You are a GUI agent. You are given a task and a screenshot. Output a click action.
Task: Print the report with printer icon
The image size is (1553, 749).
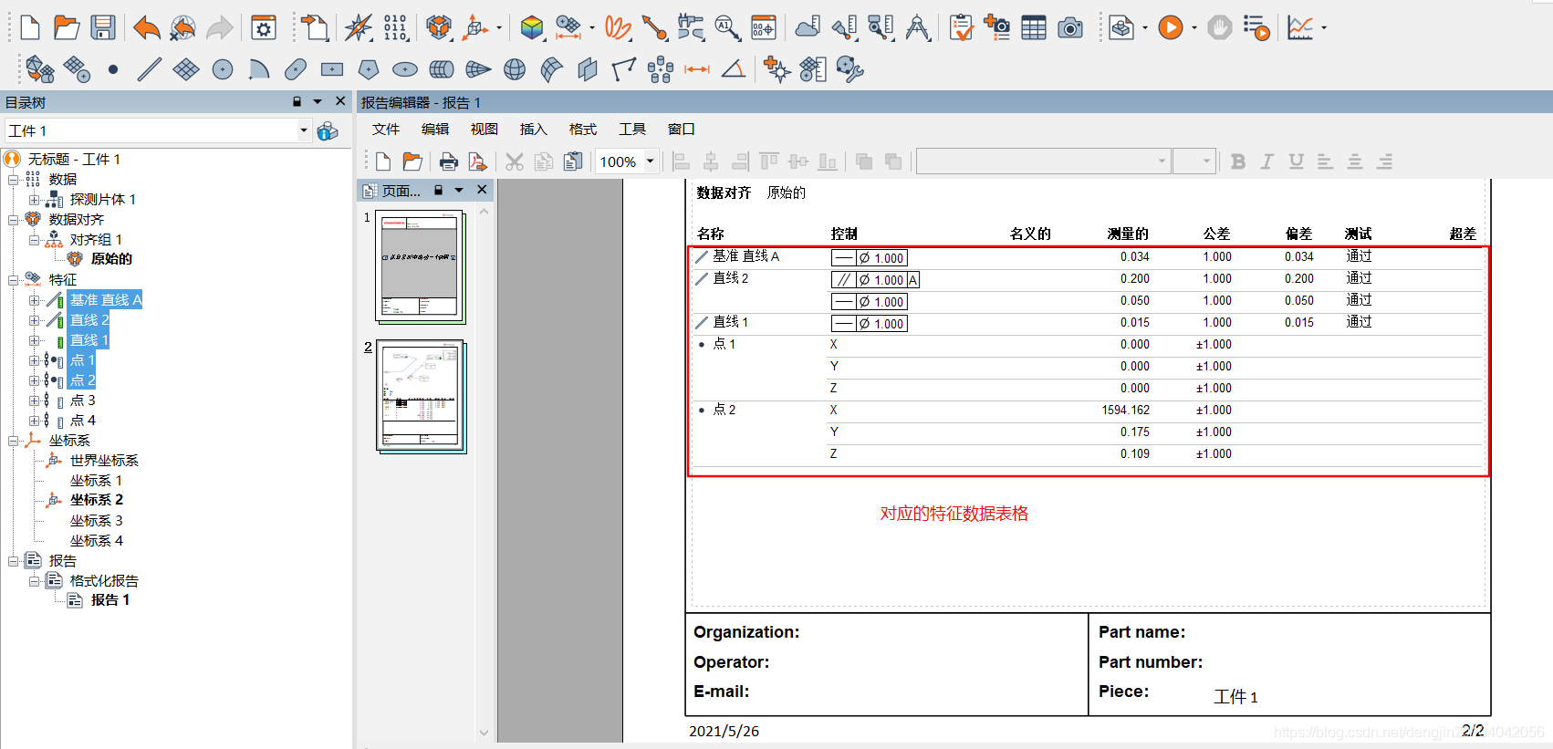coord(448,161)
